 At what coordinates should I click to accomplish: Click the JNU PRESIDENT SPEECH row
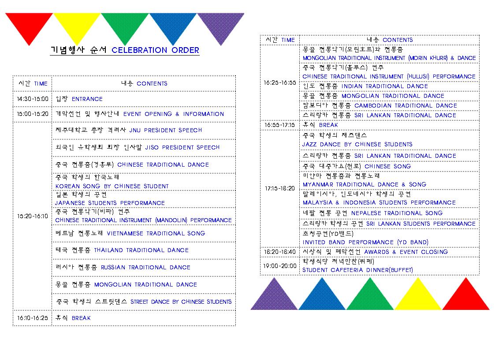coord(132,130)
